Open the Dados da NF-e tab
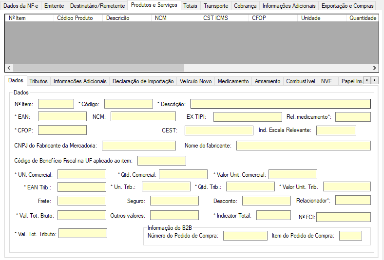The height and width of the screenshot is (260, 384). (x=21, y=6)
